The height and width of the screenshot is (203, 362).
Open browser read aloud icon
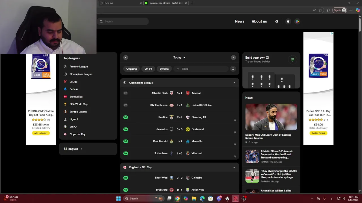(x=314, y=10)
